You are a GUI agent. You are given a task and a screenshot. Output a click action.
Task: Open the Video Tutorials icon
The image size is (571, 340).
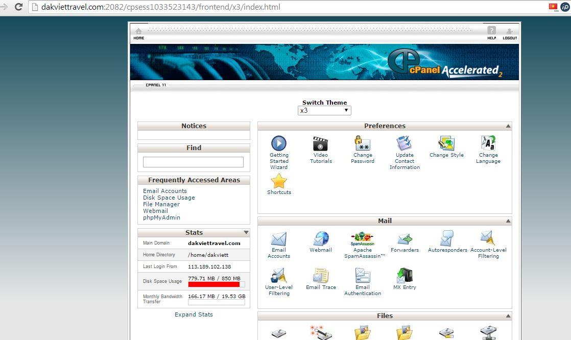pyautogui.click(x=320, y=143)
